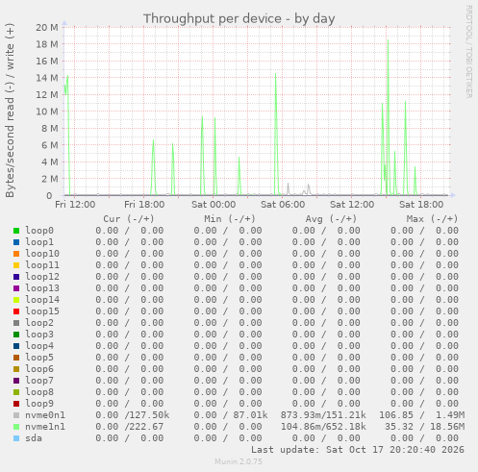Click the 'Sat 06:00' x-axis label

click(x=283, y=205)
